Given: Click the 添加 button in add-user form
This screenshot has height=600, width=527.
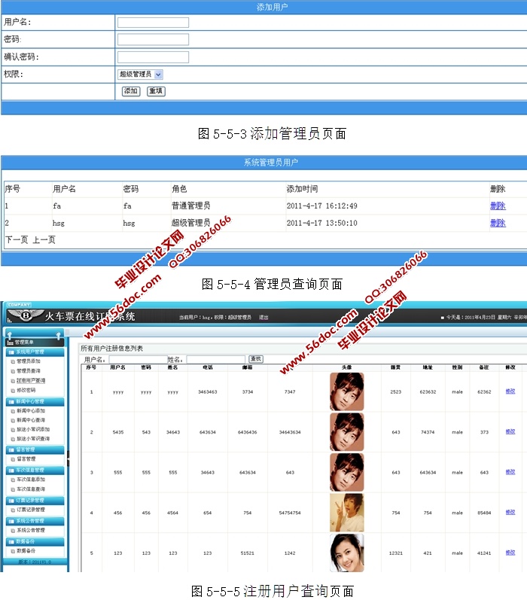Looking at the screenshot, I should click(x=131, y=91).
